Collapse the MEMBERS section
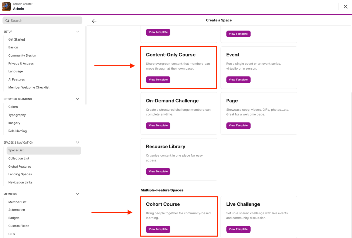352x238 pixels. [x=77, y=194]
